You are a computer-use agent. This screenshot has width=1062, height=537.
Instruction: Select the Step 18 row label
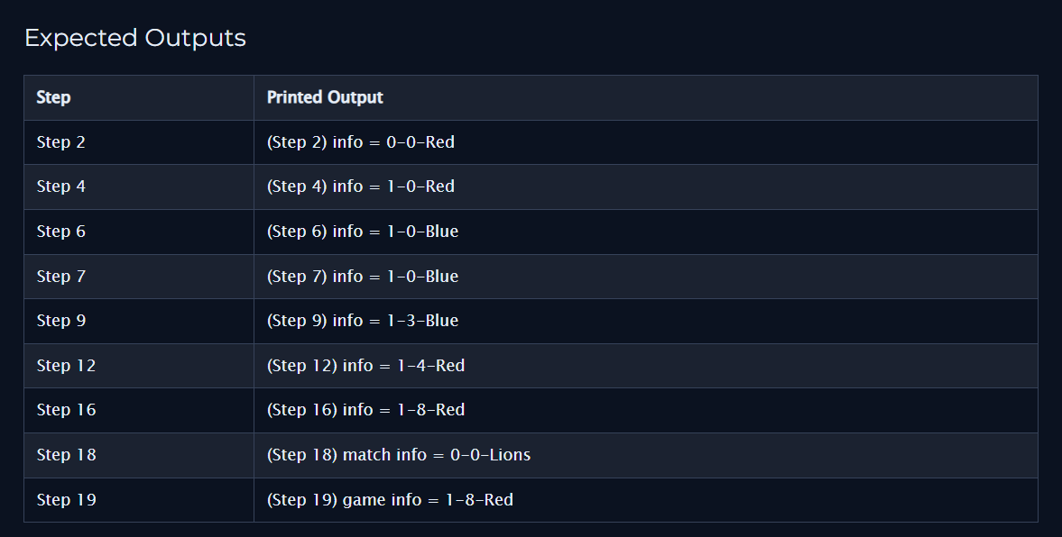coord(66,455)
